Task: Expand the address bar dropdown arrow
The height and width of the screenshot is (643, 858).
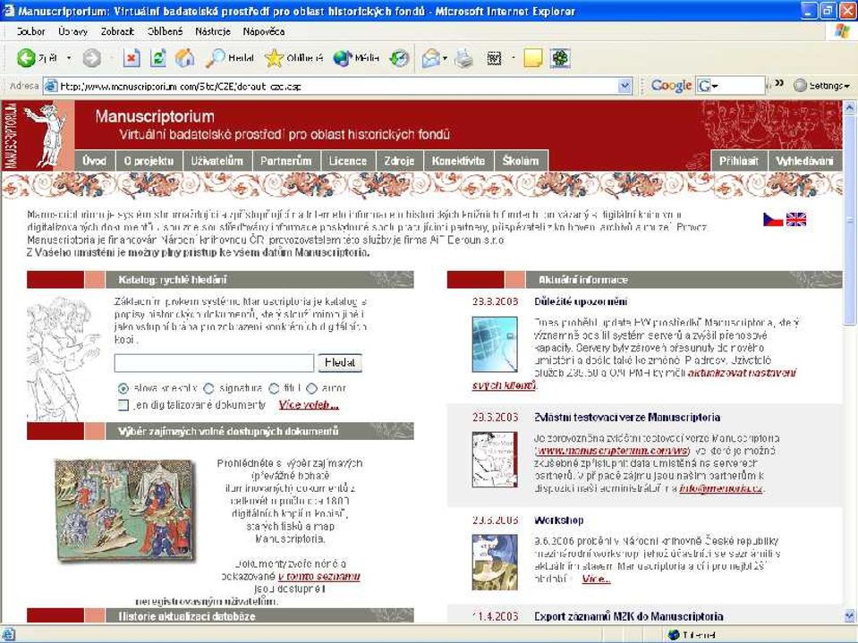Action: click(x=624, y=86)
